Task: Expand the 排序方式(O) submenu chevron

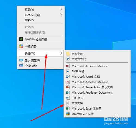Action: 61,15
